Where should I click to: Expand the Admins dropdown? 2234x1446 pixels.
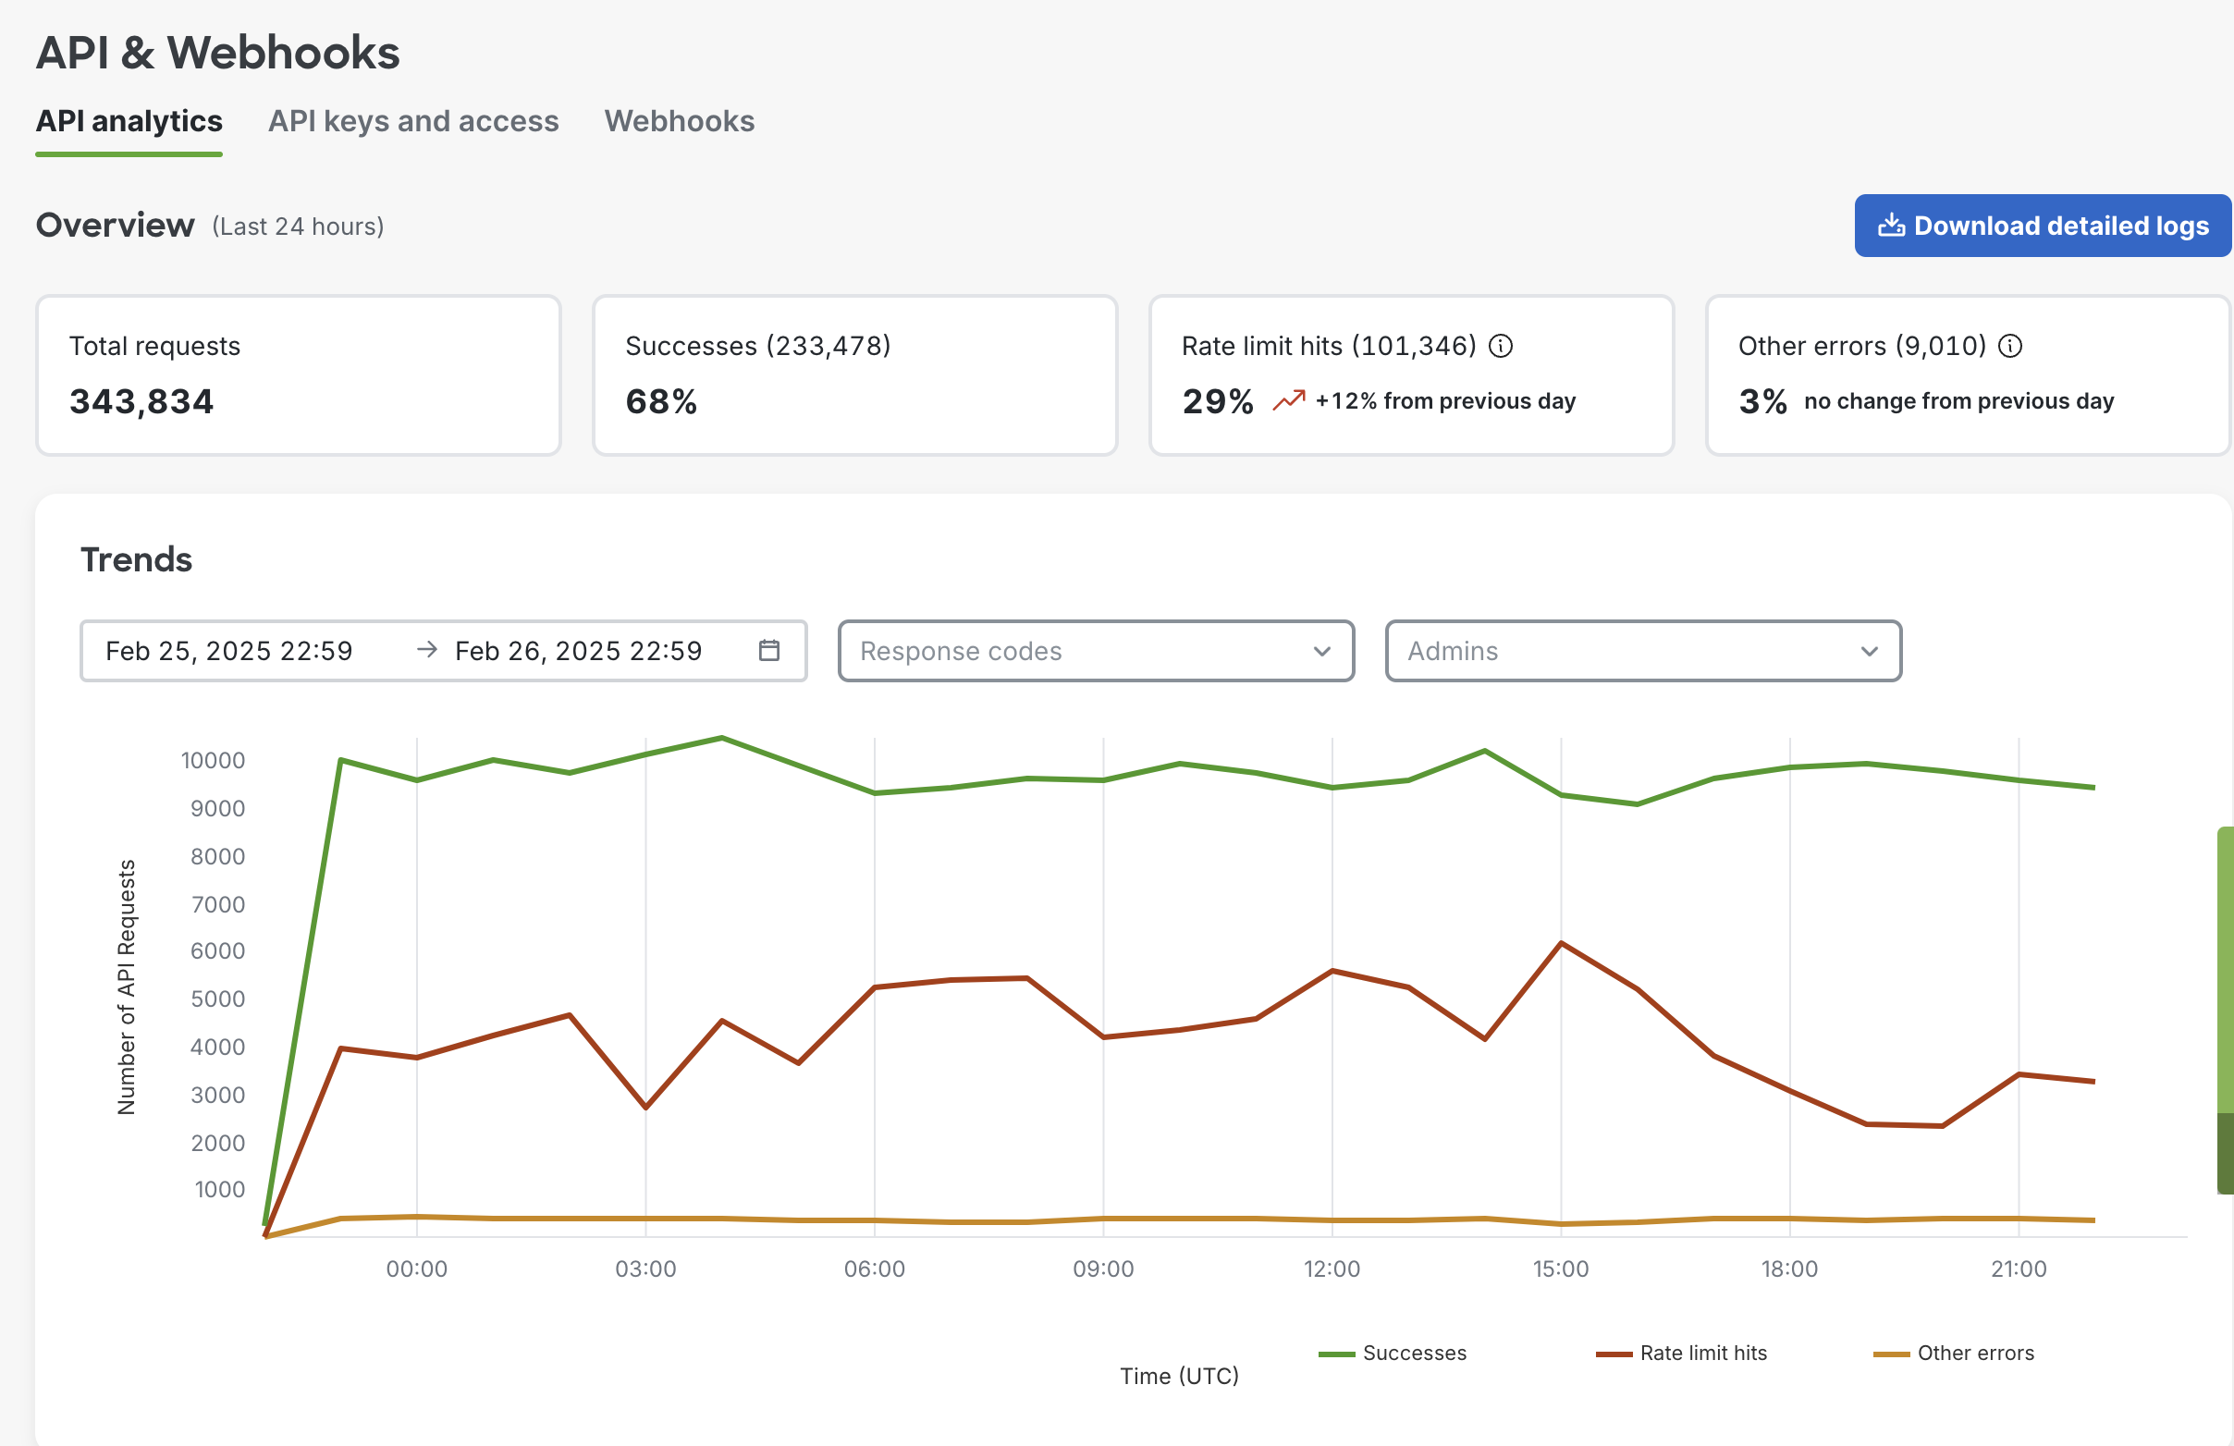pyautogui.click(x=1642, y=650)
